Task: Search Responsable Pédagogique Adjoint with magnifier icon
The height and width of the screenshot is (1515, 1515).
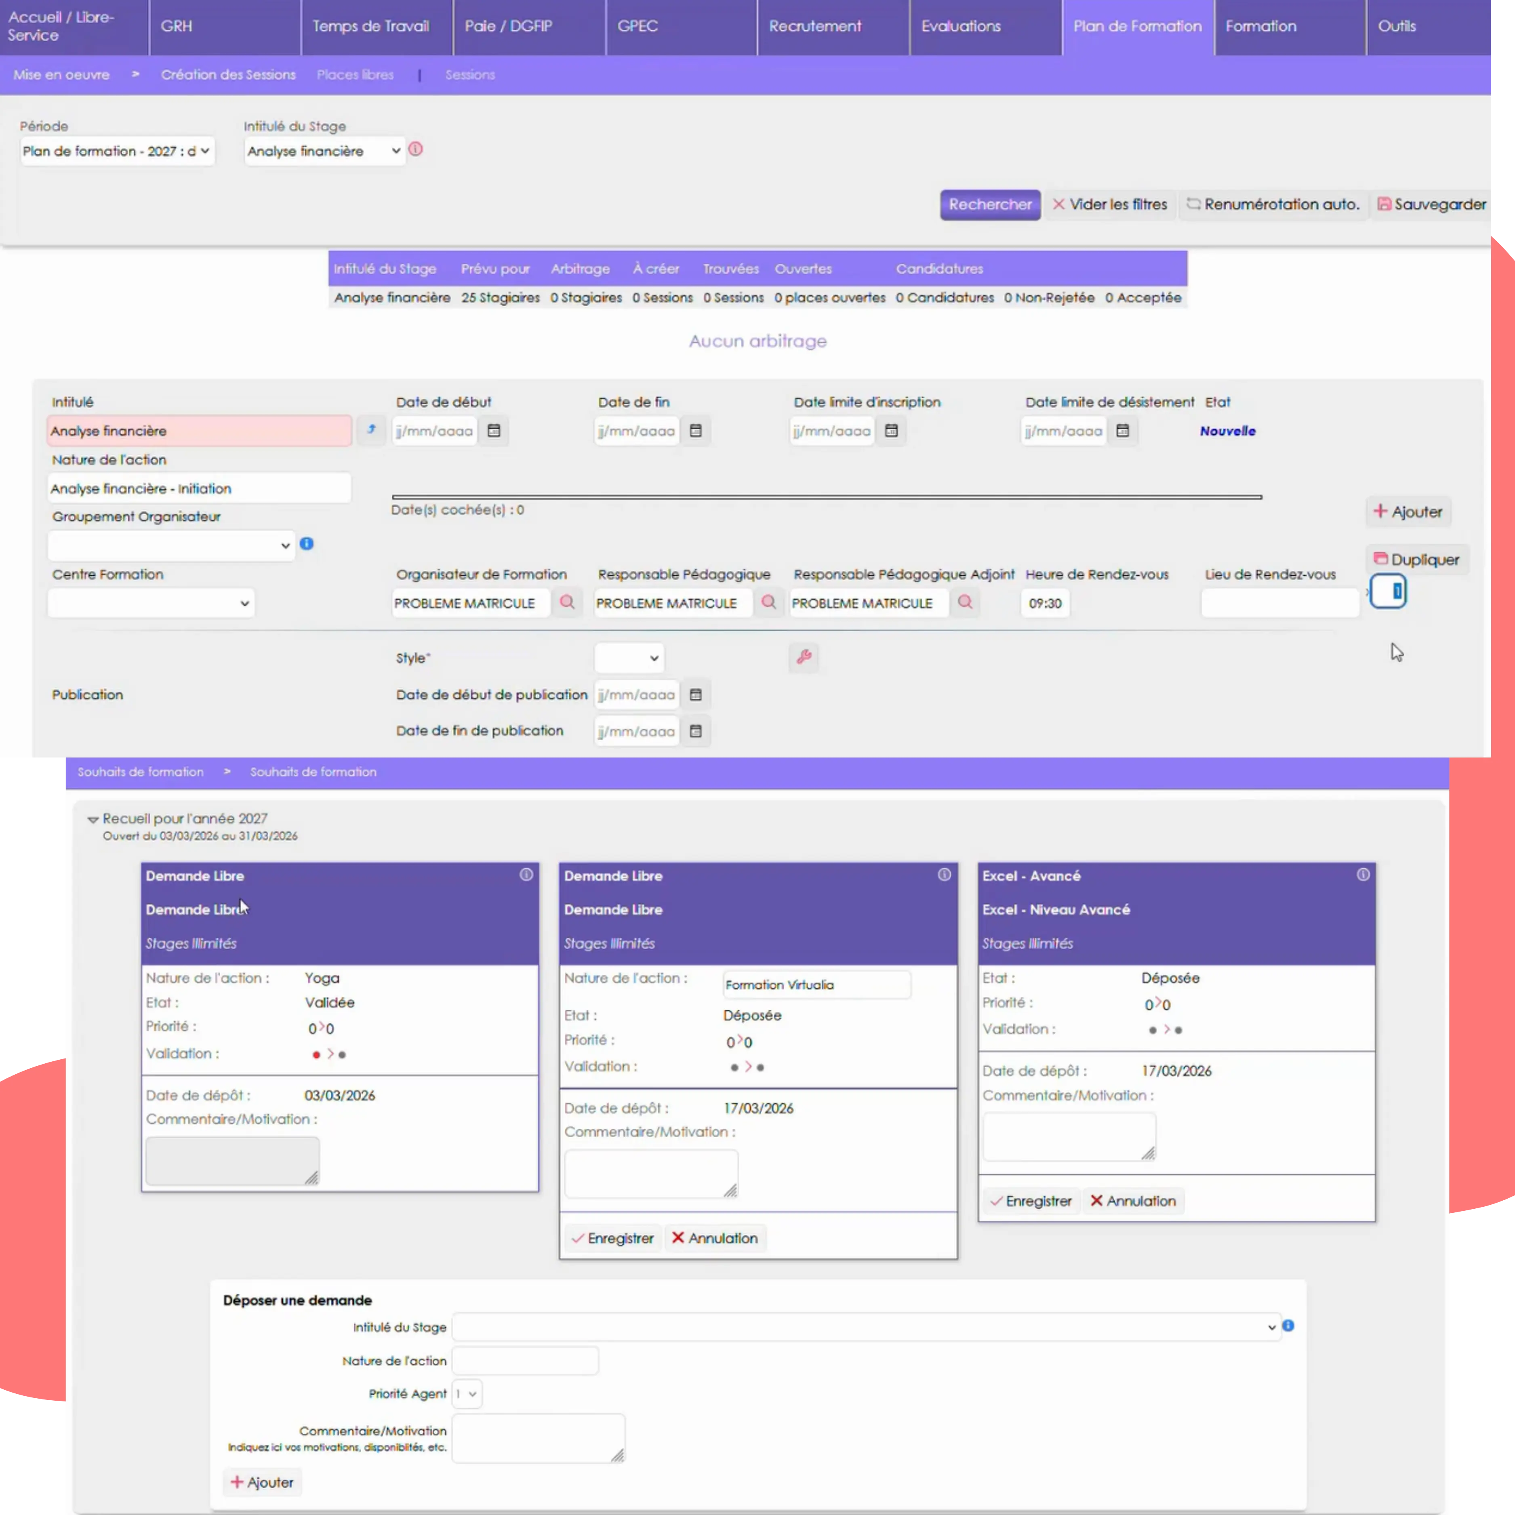Action: tap(965, 602)
